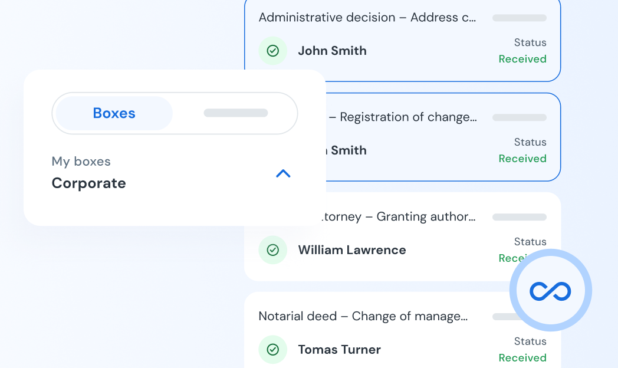
Task: Open the Registration of change document title
Action: click(x=407, y=117)
